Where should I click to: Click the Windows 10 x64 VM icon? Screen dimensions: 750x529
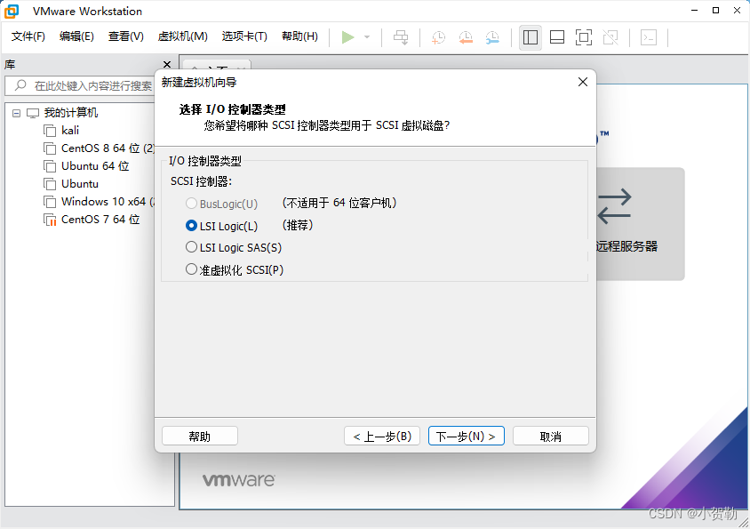click(50, 202)
